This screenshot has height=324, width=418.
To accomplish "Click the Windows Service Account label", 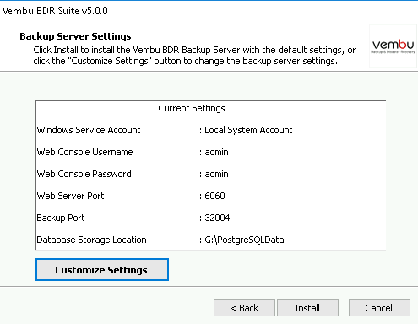I will click(x=89, y=130).
